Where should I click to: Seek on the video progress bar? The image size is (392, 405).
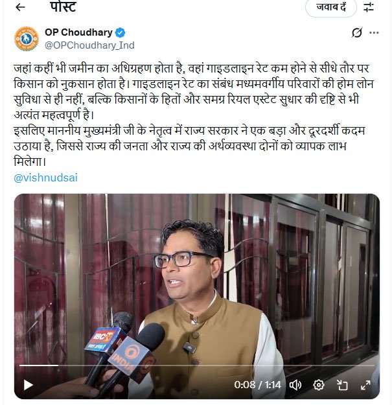197,365
